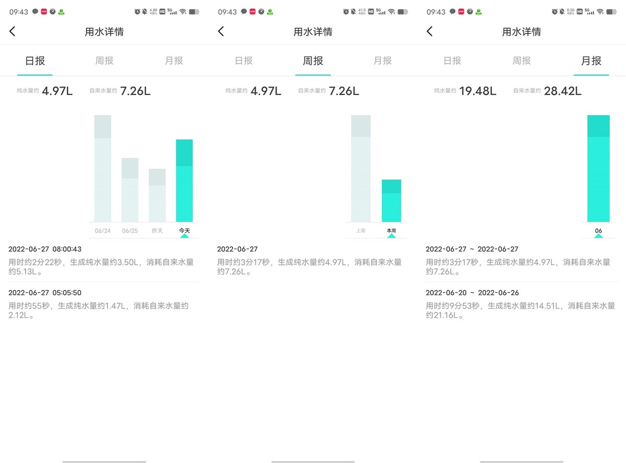Select the 今天 axis label
This screenshot has width=626, height=463.
click(x=184, y=230)
